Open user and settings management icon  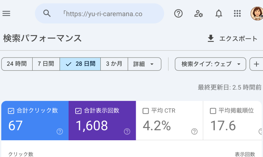coord(198,14)
